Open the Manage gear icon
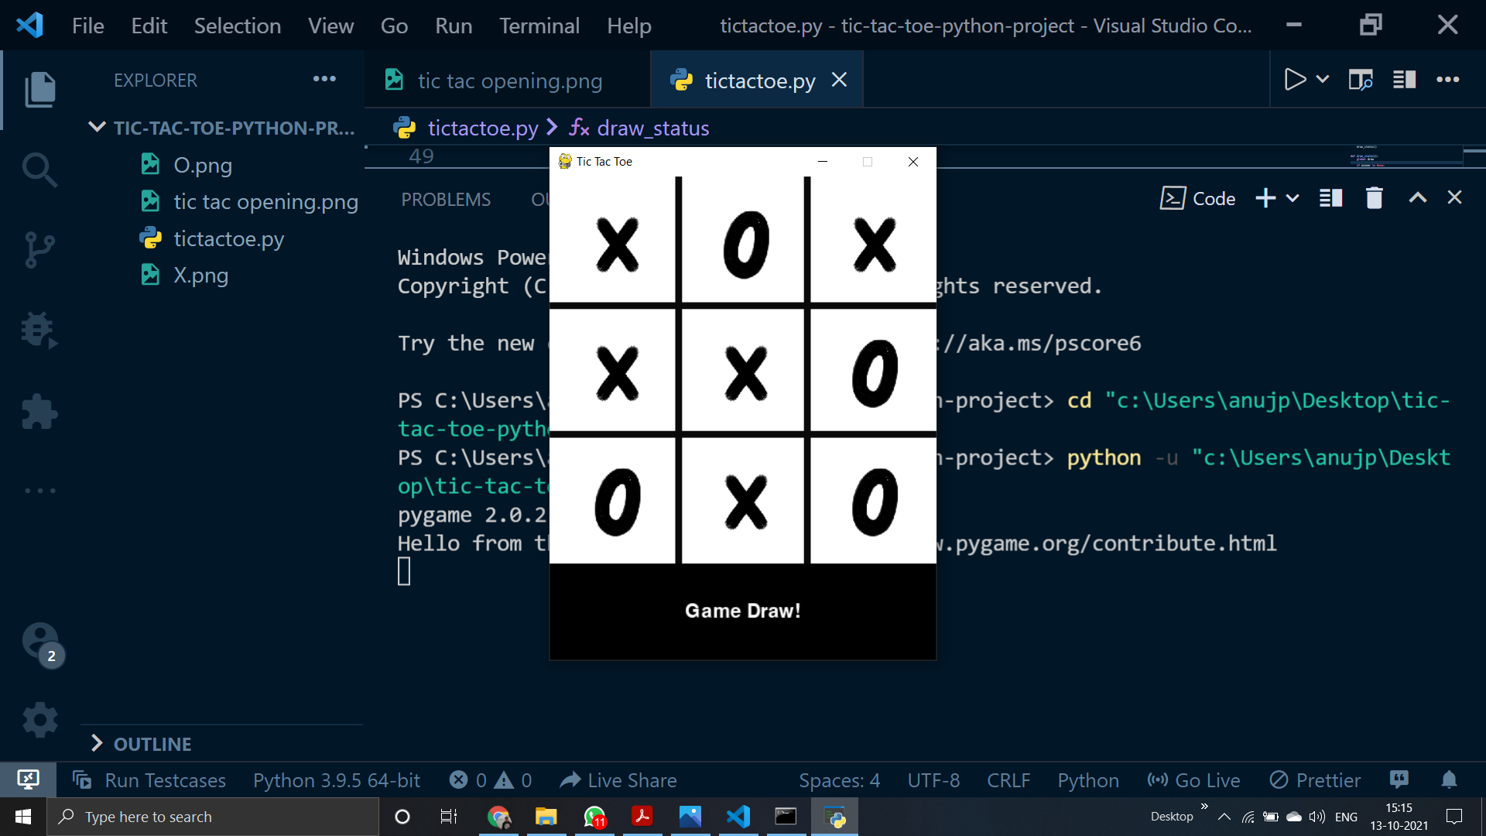1486x836 pixels. click(x=39, y=720)
